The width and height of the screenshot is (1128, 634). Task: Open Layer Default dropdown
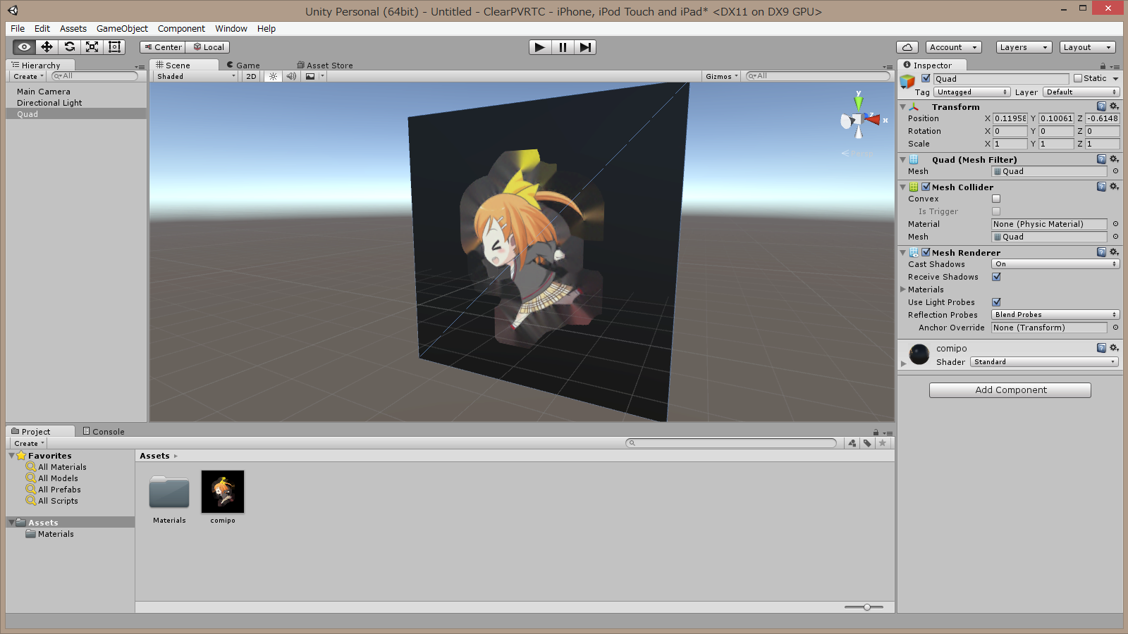(x=1081, y=92)
